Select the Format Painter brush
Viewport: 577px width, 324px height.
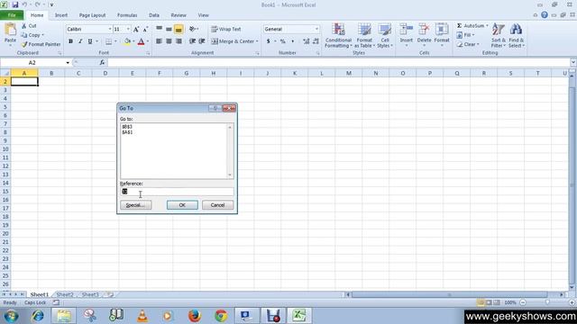[24, 44]
